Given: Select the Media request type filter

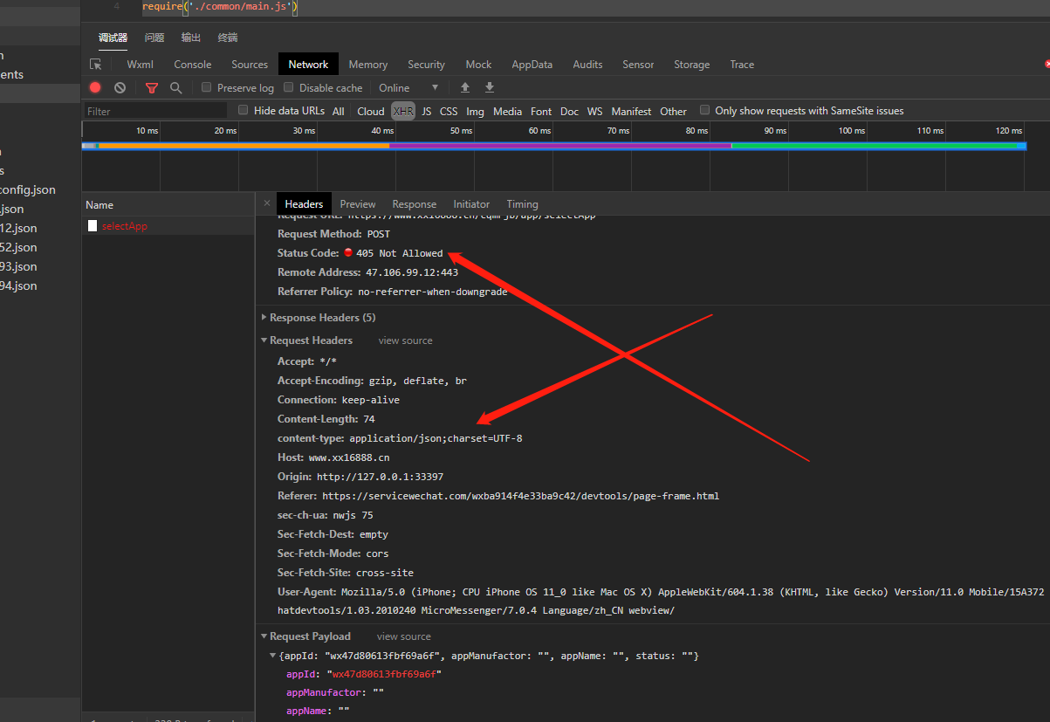Looking at the screenshot, I should pos(507,111).
